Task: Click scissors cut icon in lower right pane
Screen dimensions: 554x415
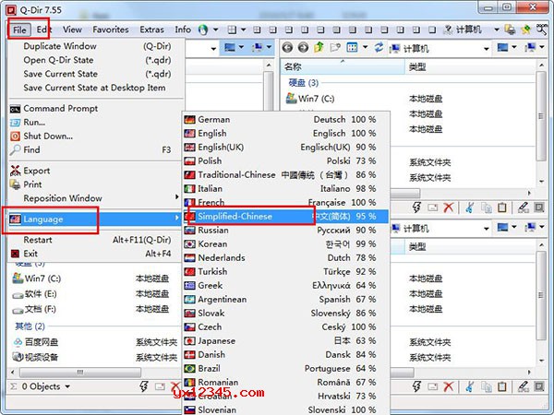Action: point(469,386)
